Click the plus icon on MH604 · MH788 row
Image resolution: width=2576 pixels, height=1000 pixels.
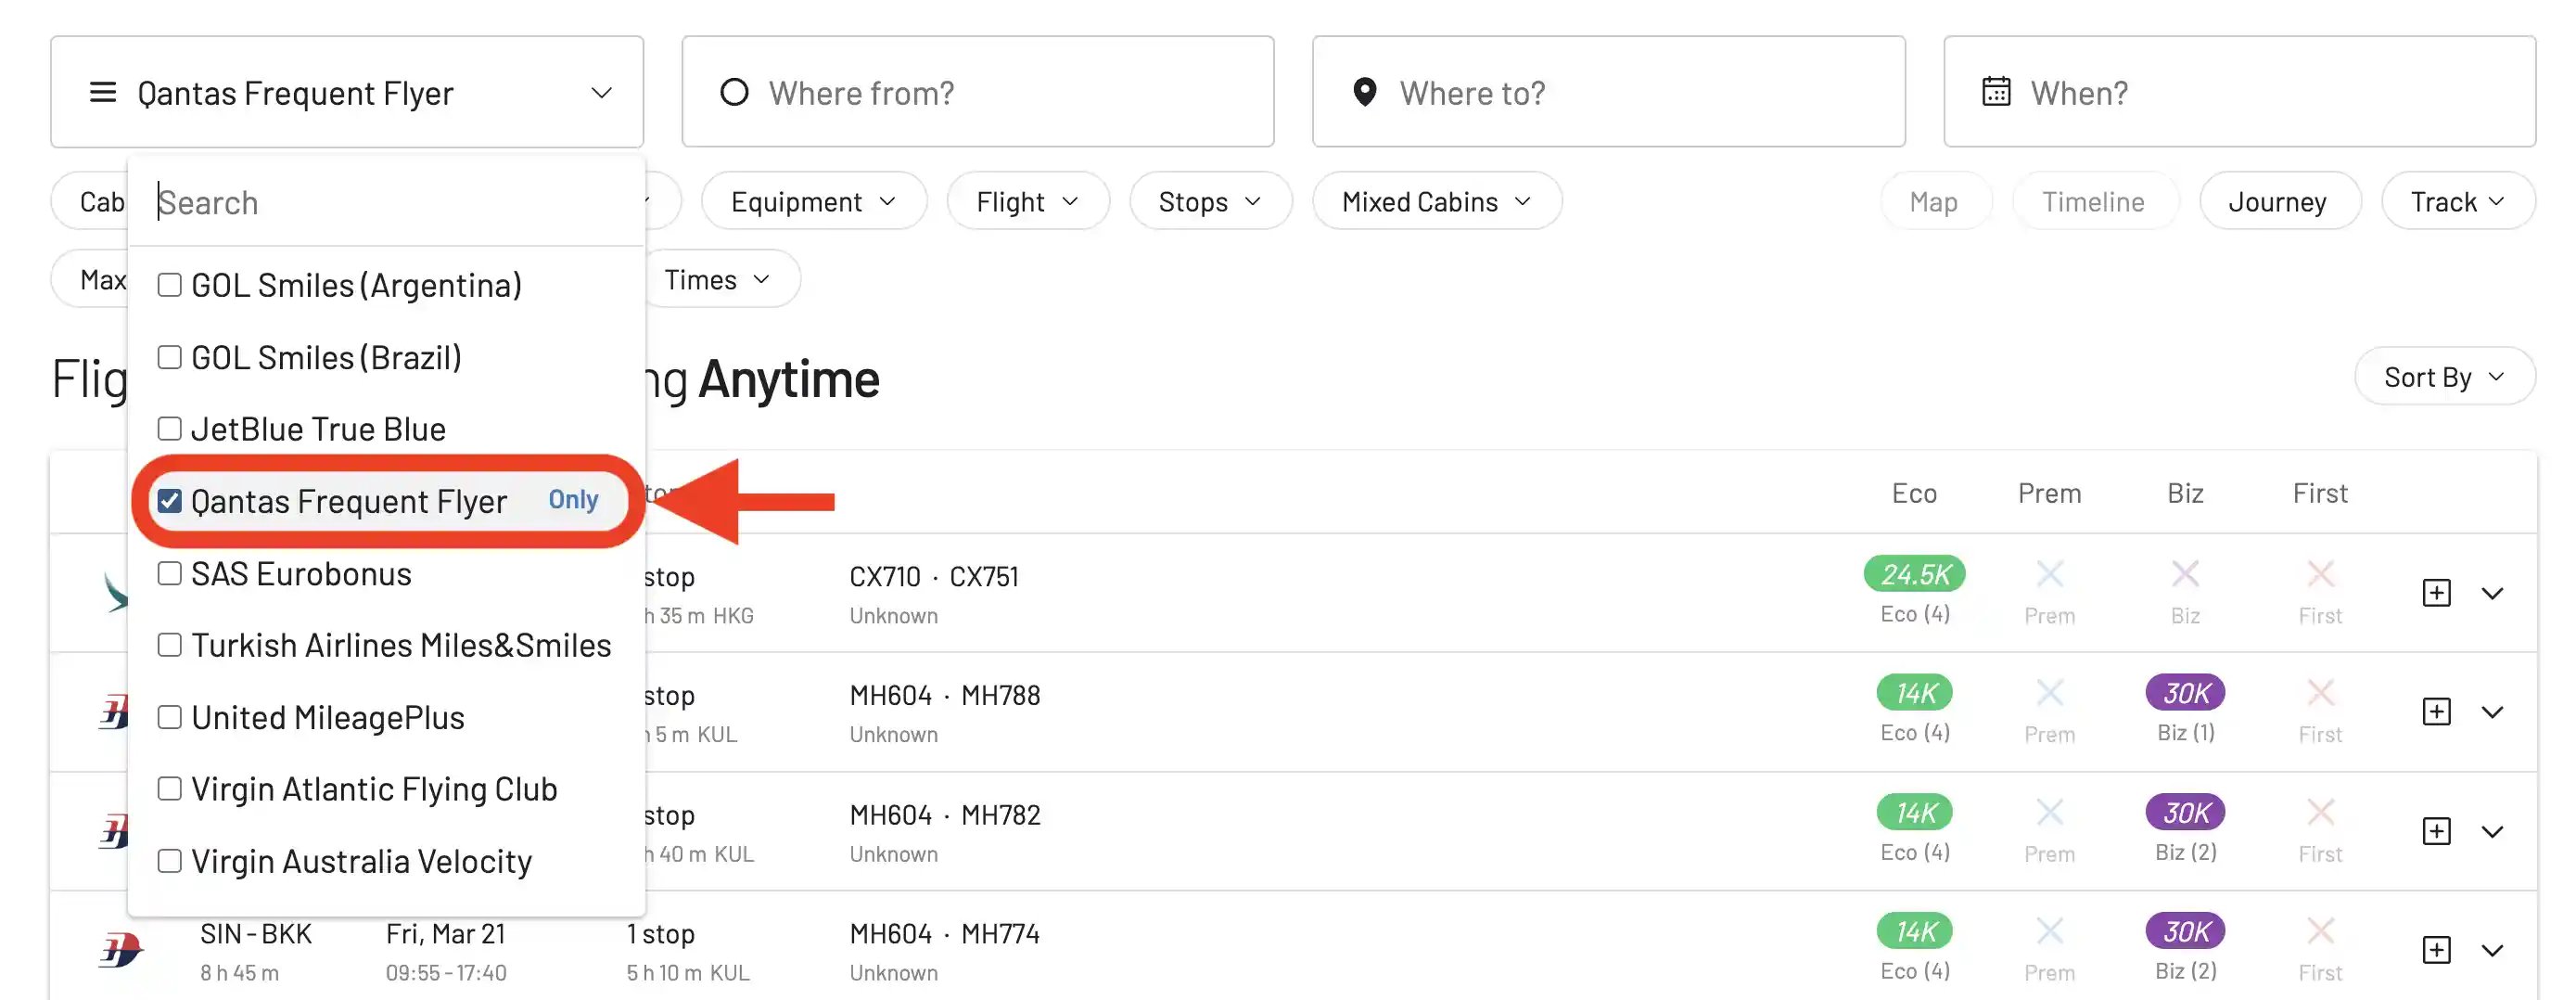pyautogui.click(x=2437, y=712)
